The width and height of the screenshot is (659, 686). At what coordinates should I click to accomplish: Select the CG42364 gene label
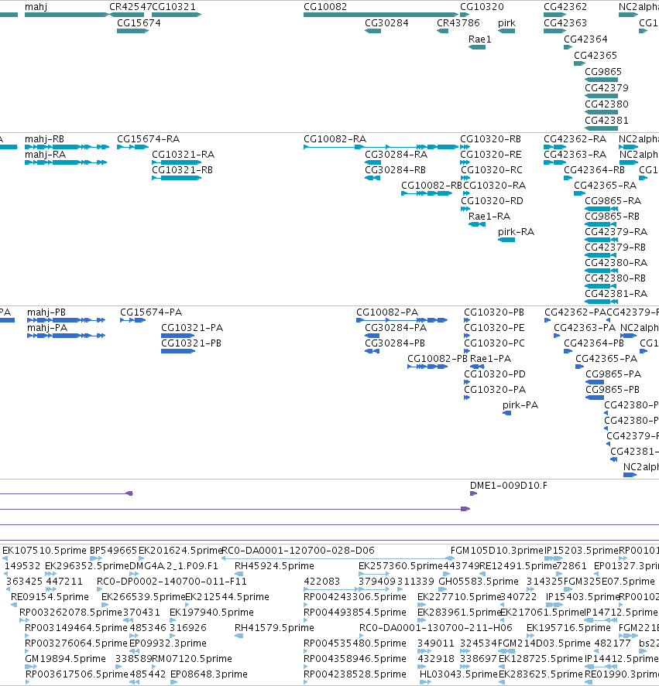click(585, 39)
